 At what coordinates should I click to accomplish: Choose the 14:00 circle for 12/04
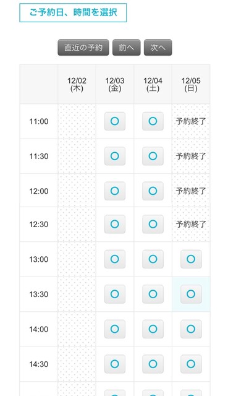click(x=153, y=329)
